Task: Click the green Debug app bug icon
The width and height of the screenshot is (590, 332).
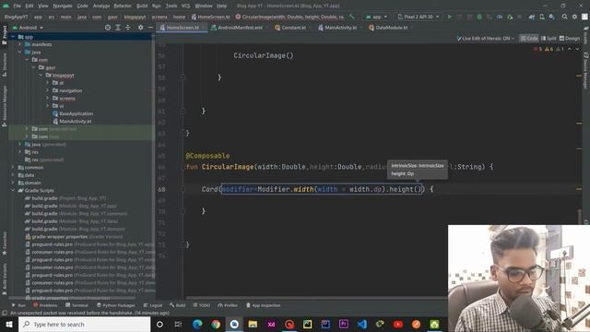Action: pos(479,17)
